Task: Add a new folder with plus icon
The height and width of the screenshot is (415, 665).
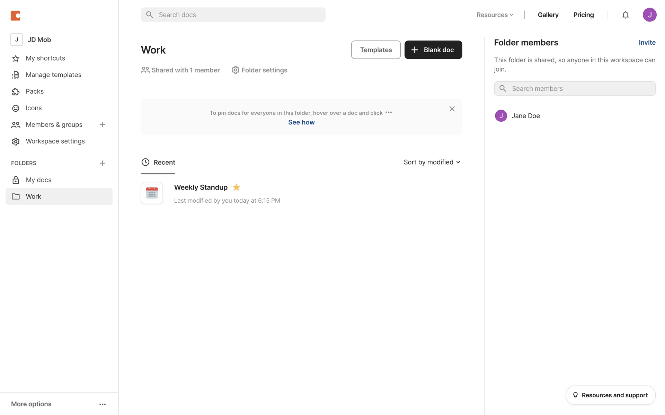Action: 103,163
